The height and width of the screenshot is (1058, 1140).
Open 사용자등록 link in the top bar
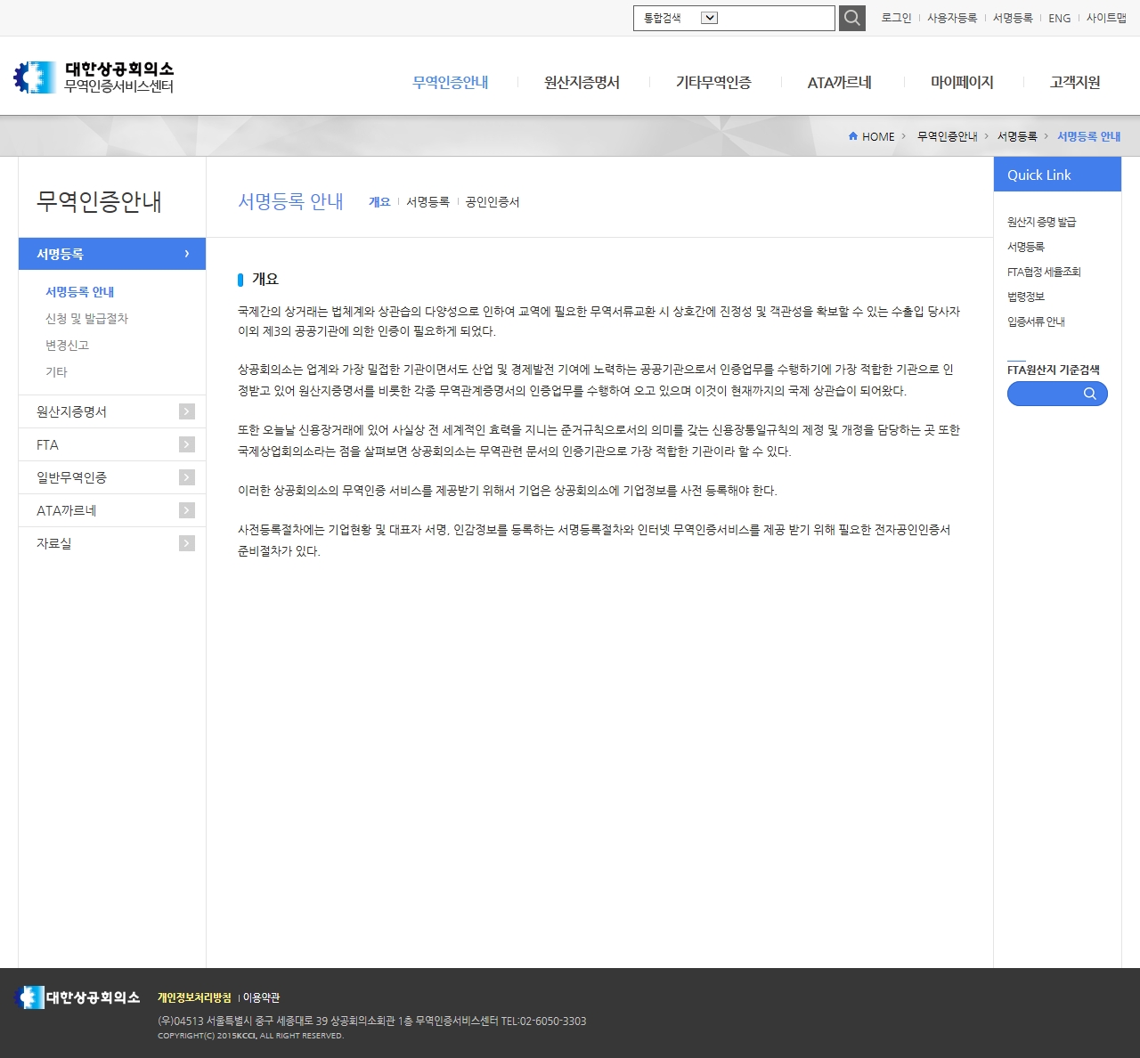point(952,18)
